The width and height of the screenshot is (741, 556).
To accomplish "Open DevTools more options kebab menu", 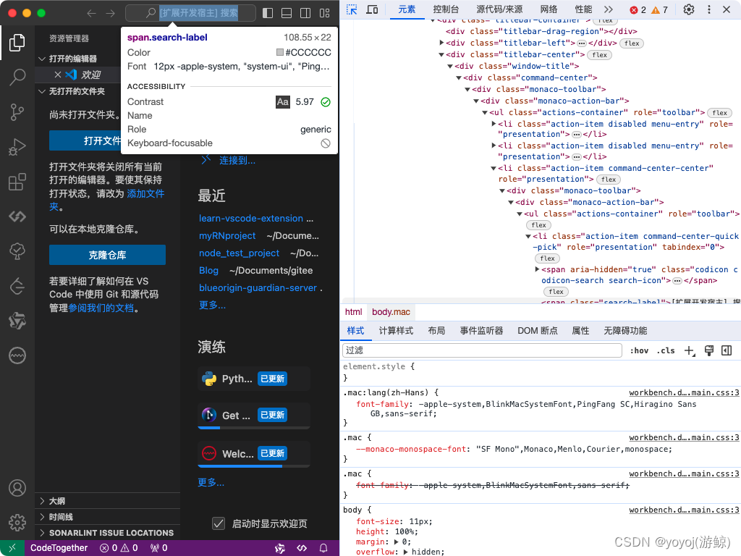I will pos(709,9).
